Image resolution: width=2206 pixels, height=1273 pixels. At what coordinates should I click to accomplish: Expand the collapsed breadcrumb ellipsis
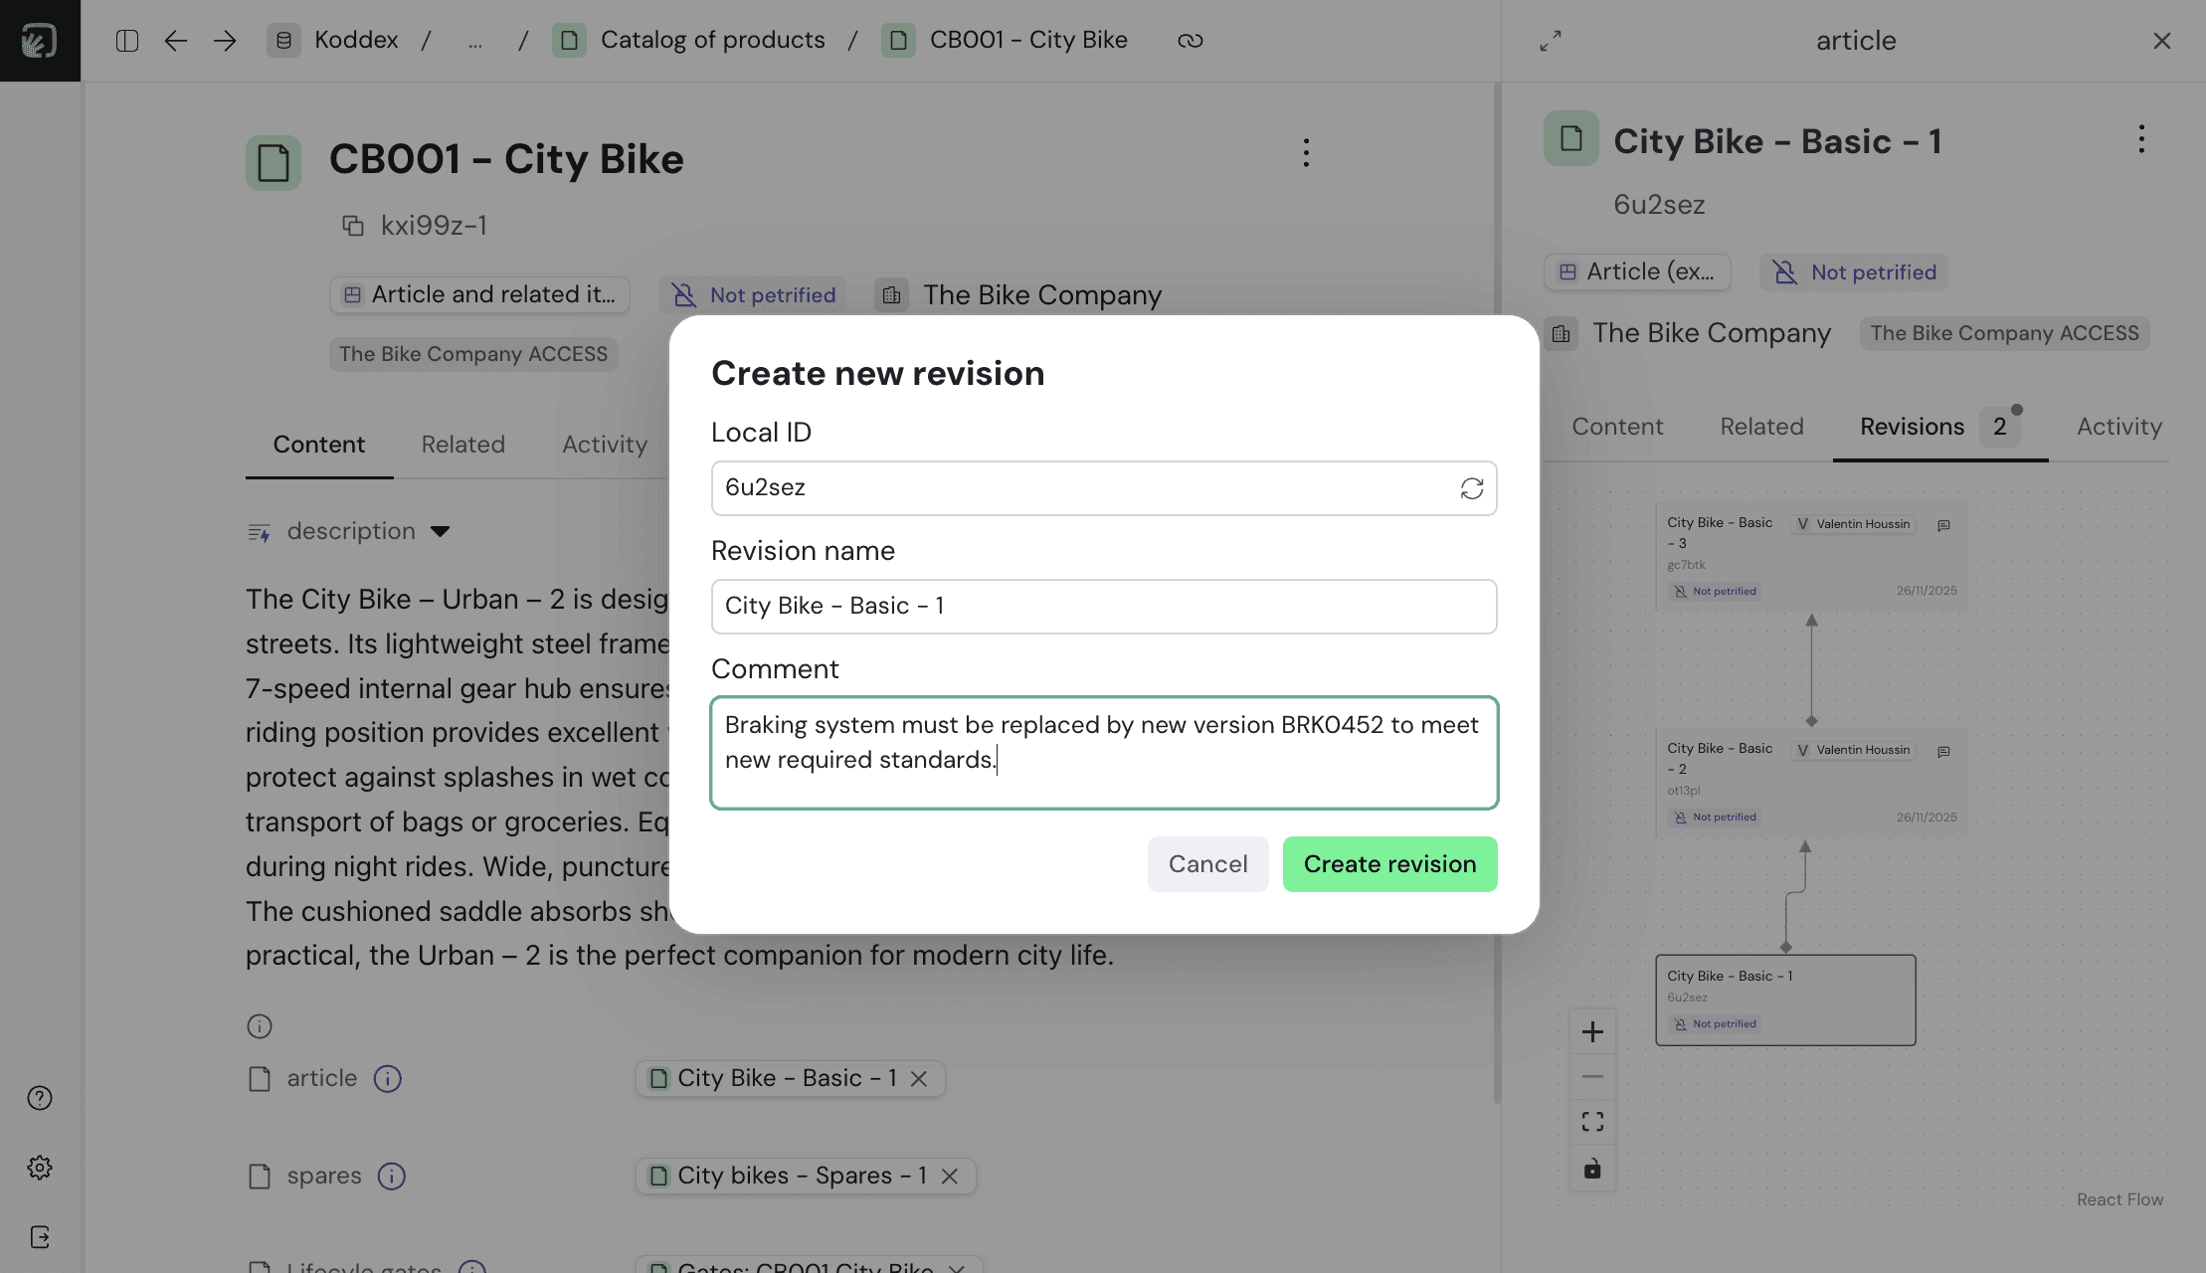(x=475, y=41)
